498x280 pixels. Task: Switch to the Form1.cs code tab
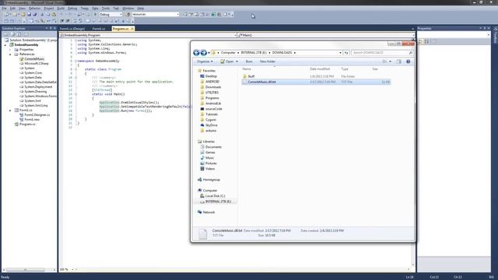99,29
